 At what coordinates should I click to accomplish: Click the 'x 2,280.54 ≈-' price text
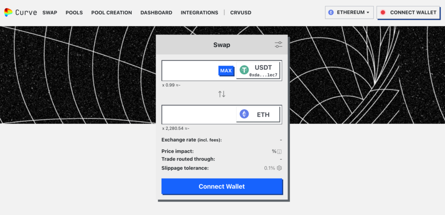pyautogui.click(x=176, y=129)
